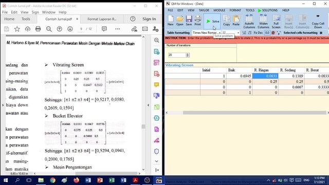Collapse the Acrobat right tools pane
The height and width of the screenshot is (185, 329).
coord(148,105)
